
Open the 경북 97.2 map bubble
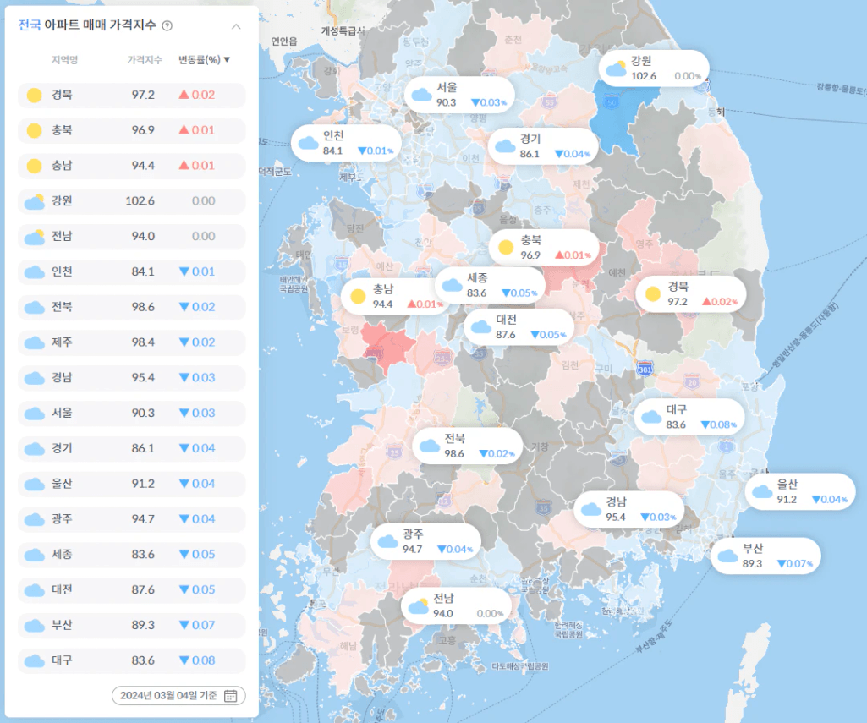(690, 294)
